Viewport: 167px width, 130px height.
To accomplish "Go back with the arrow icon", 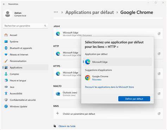I will [x=4, y=4].
